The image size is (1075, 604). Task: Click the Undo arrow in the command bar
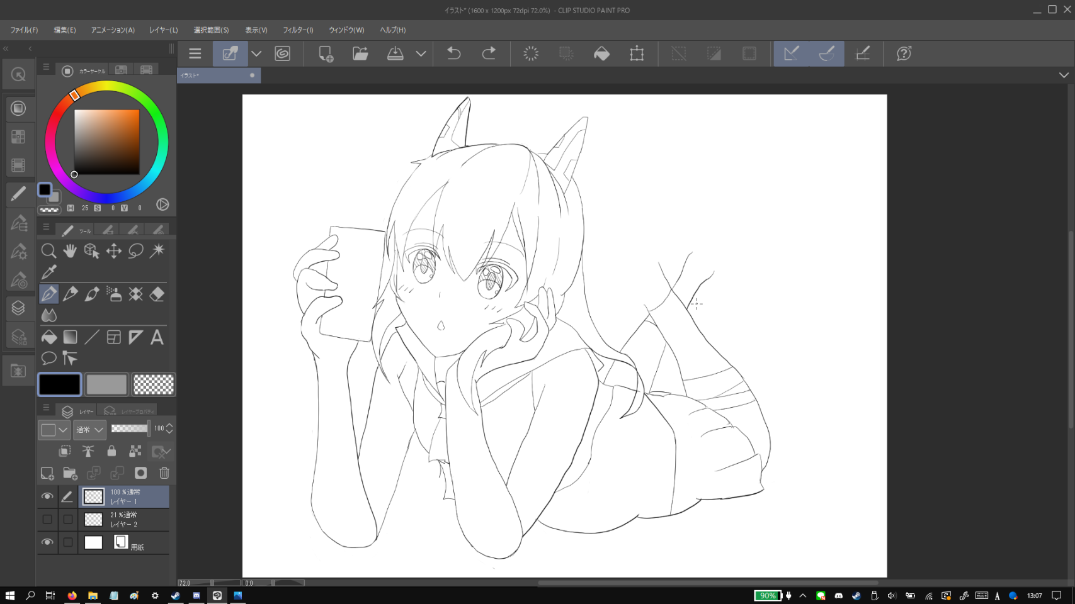pyautogui.click(x=453, y=53)
